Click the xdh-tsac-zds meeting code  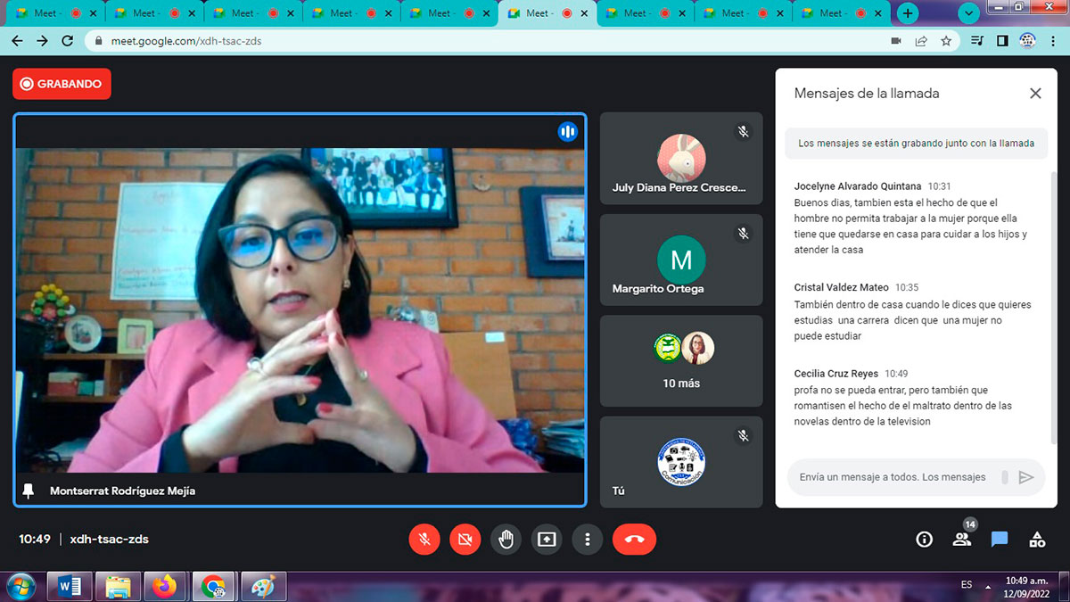[x=109, y=540]
